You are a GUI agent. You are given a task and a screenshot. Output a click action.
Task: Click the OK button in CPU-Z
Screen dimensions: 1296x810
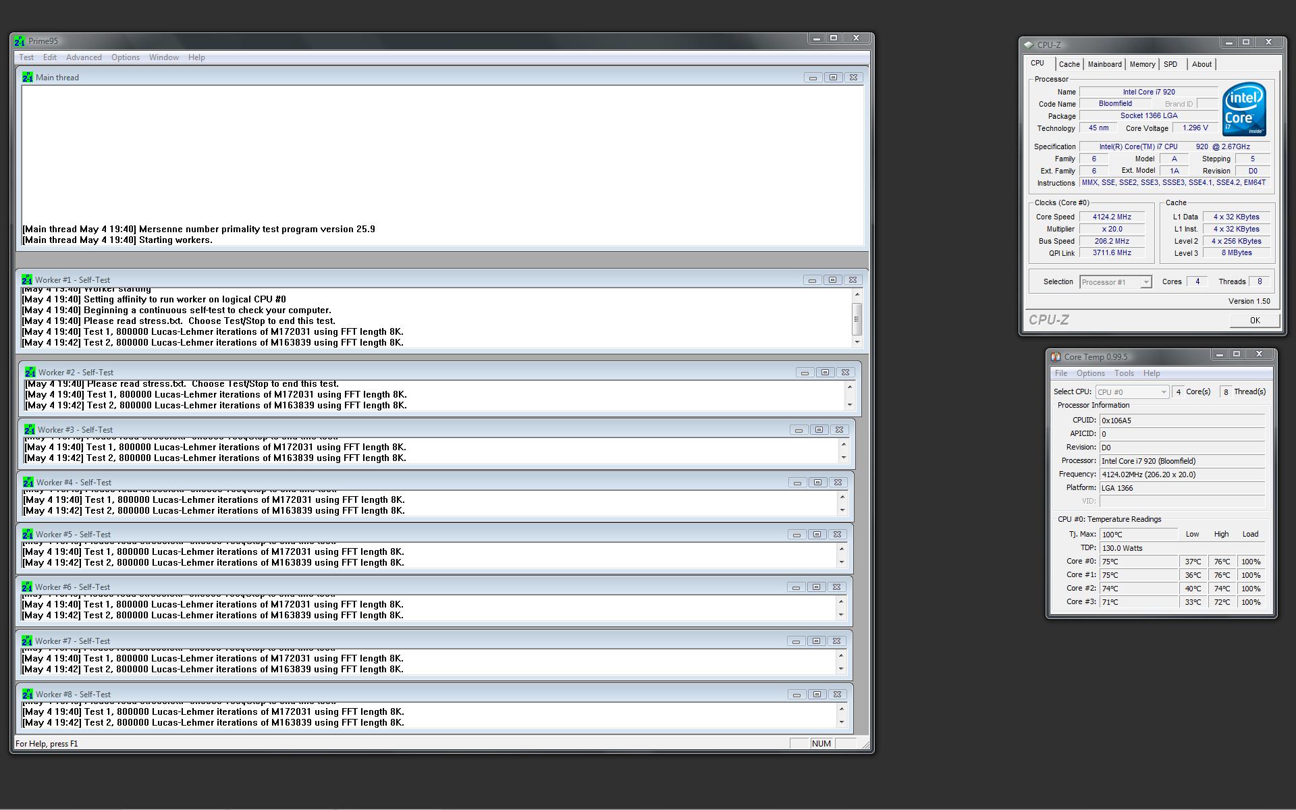(1254, 321)
